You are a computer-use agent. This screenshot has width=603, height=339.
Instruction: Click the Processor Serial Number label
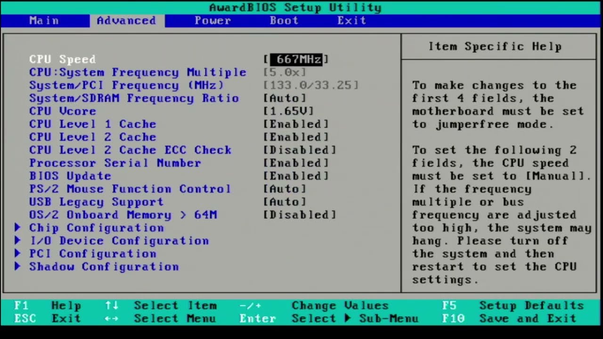[x=115, y=163]
